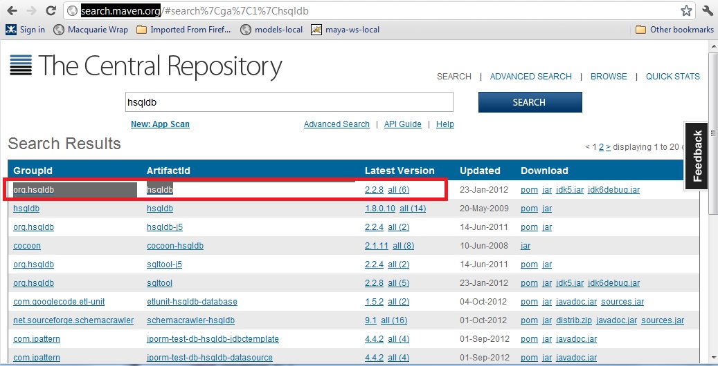Open version 2.1.11 link
Image resolution: width=718 pixels, height=366 pixels.
click(377, 246)
